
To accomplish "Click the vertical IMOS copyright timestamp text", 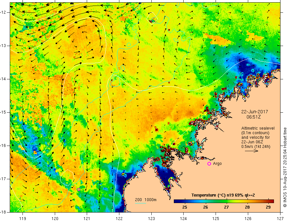I will coord(285,167).
